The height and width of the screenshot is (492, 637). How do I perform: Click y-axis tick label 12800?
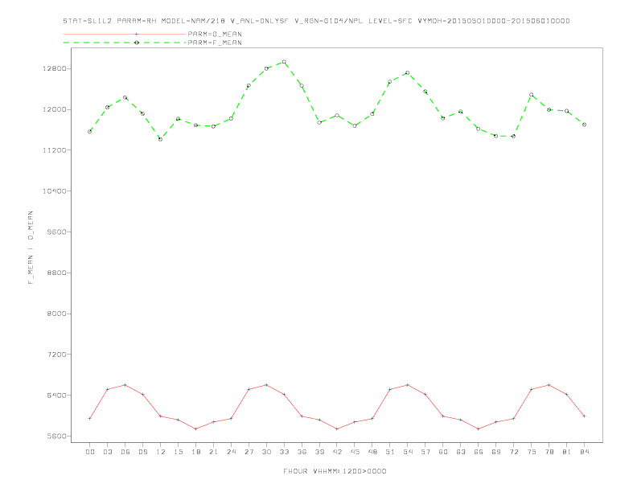[x=55, y=68]
